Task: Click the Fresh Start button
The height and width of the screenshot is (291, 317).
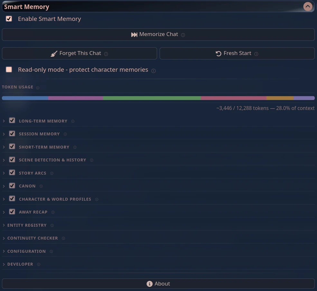Action: coord(237,53)
